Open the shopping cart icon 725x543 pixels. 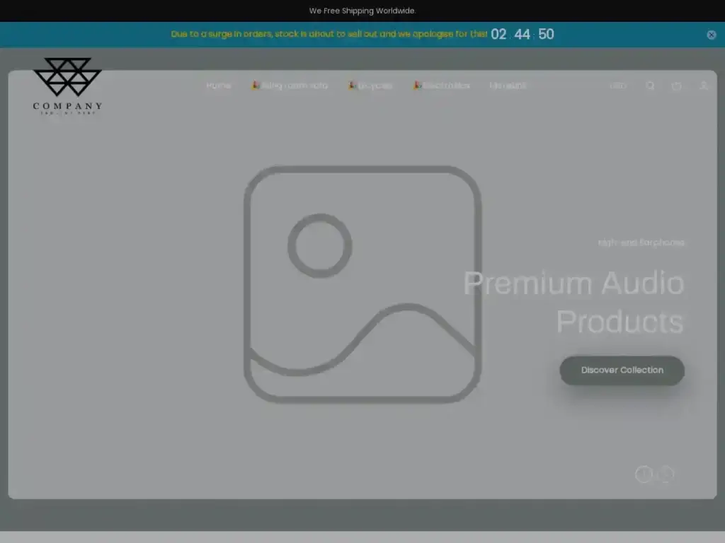[676, 86]
